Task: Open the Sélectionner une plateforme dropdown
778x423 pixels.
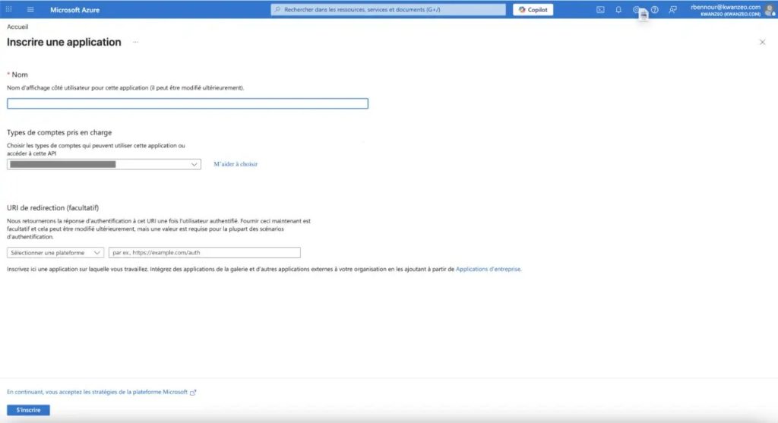Action: coord(55,252)
